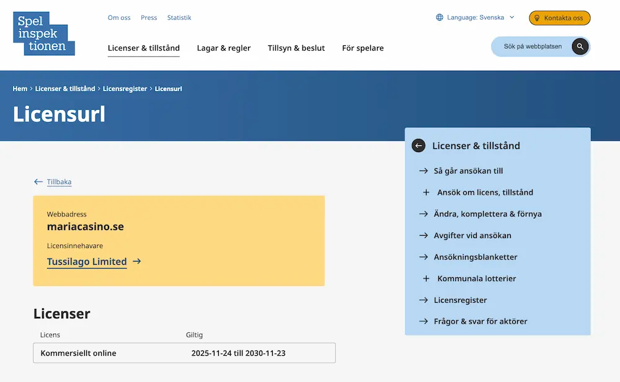Click Licensurl in the breadcrumb
The height and width of the screenshot is (382, 620).
click(168, 89)
